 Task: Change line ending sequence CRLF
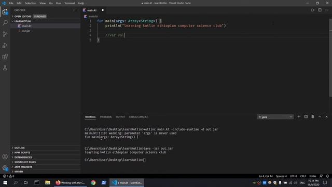click(x=303, y=176)
